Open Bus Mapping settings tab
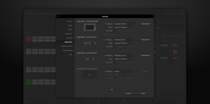Viewport: 210px width, 104px height. click(x=65, y=50)
